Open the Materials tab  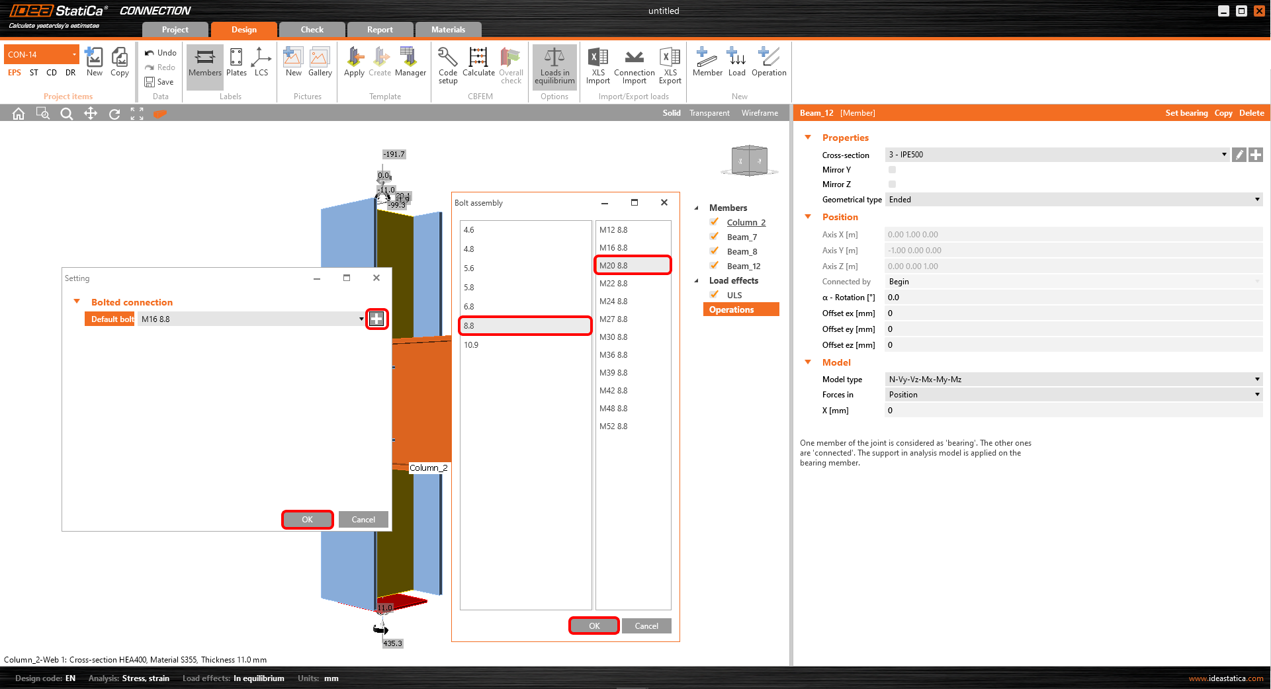click(448, 30)
